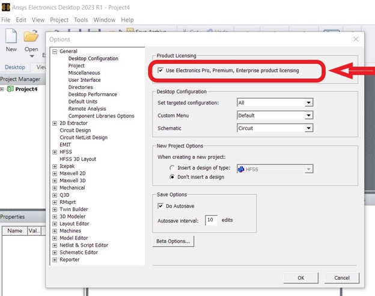
Task: Expand the Q3D node
Action: click(55, 195)
